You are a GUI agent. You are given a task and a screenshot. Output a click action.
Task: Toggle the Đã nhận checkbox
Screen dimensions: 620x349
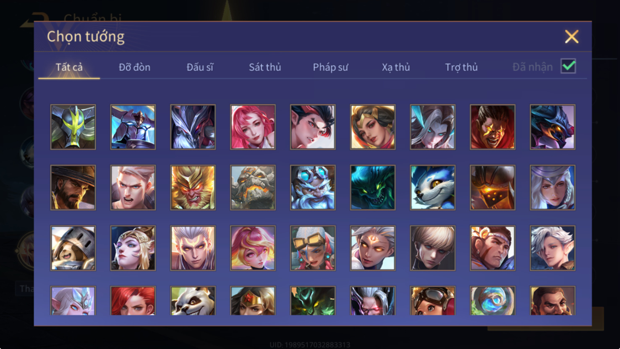[568, 66]
